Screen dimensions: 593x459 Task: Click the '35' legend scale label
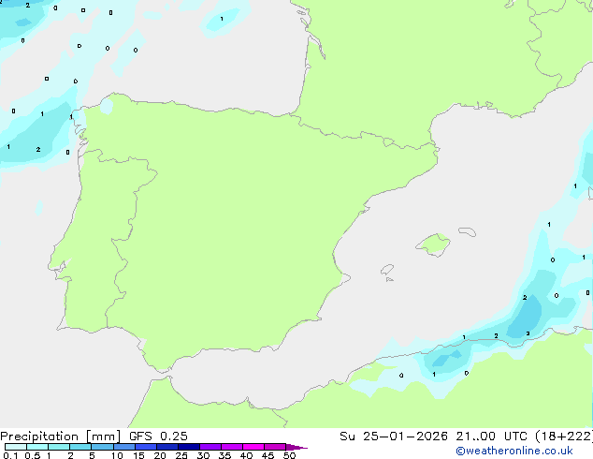pyautogui.click(x=224, y=455)
